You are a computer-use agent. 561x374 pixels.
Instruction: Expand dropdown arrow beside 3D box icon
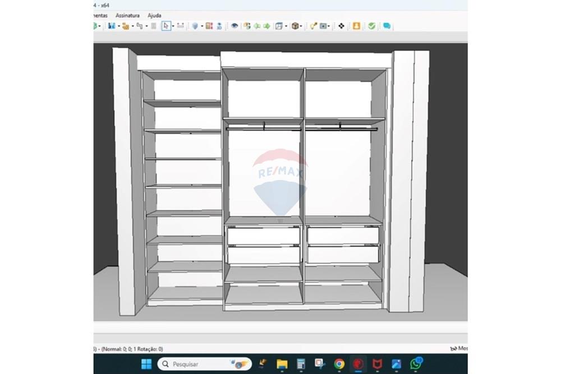click(x=302, y=26)
